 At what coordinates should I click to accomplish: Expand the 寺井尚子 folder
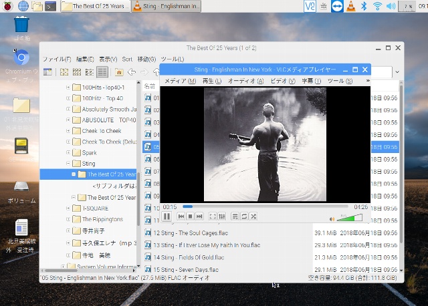68,231
